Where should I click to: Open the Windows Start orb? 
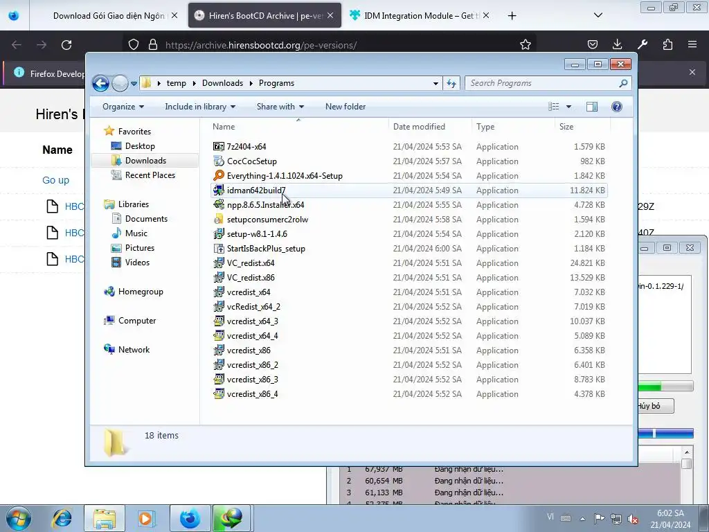[19, 518]
